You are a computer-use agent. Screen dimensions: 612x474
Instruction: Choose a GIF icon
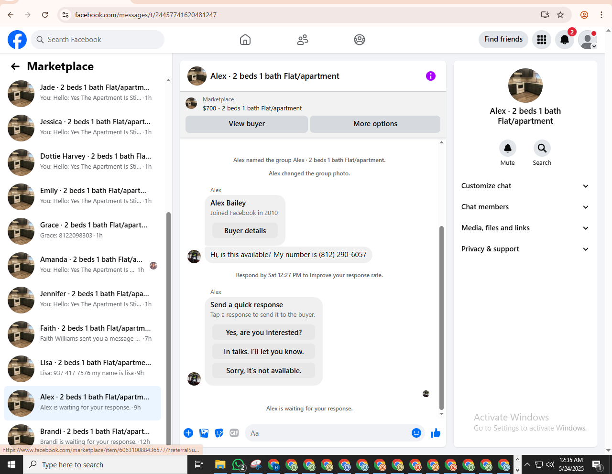pyautogui.click(x=234, y=433)
